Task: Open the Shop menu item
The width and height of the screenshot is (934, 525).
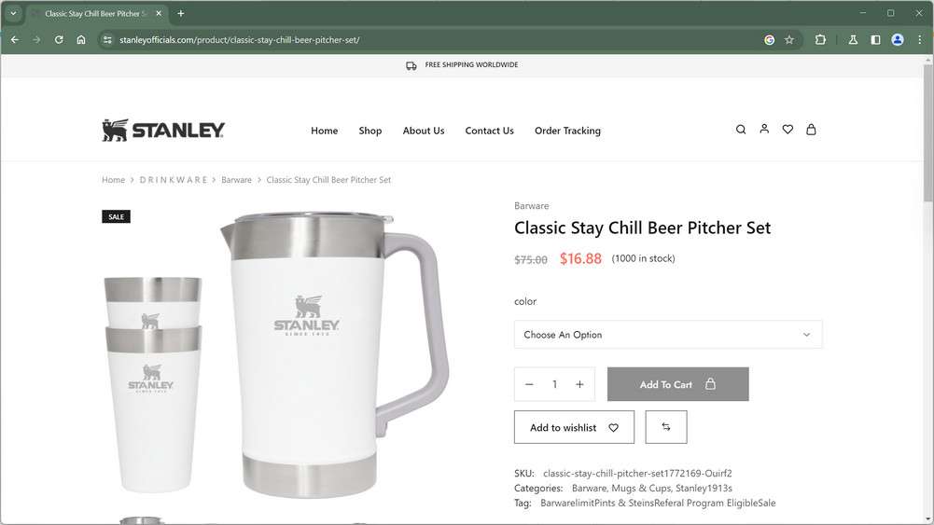Action: click(369, 131)
